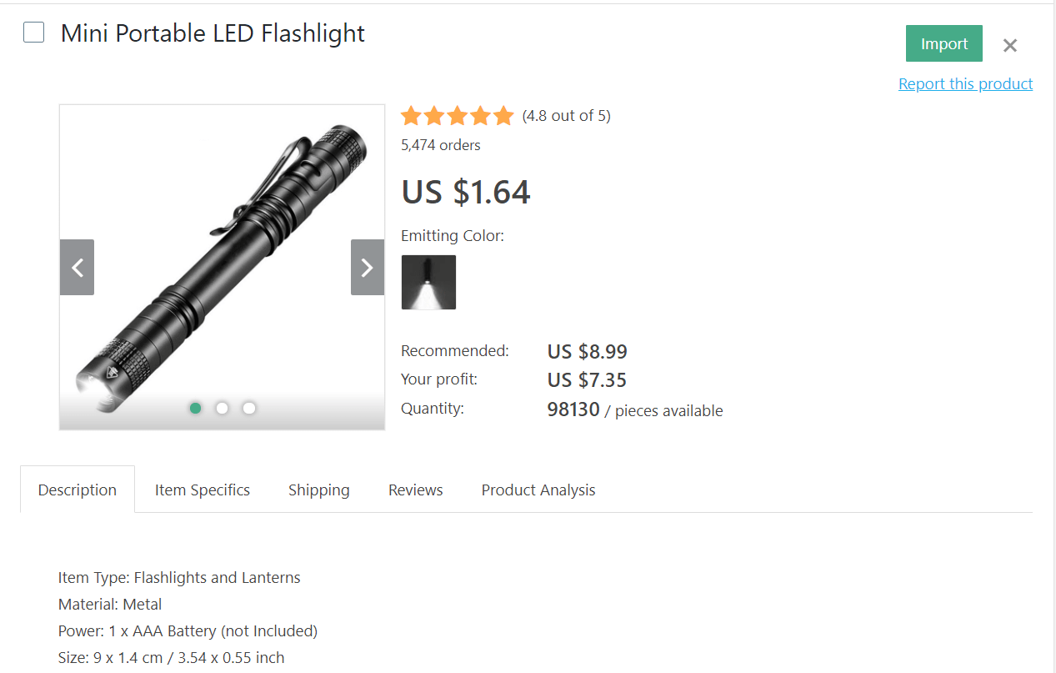
Task: Open the Report this product link
Action: (965, 83)
